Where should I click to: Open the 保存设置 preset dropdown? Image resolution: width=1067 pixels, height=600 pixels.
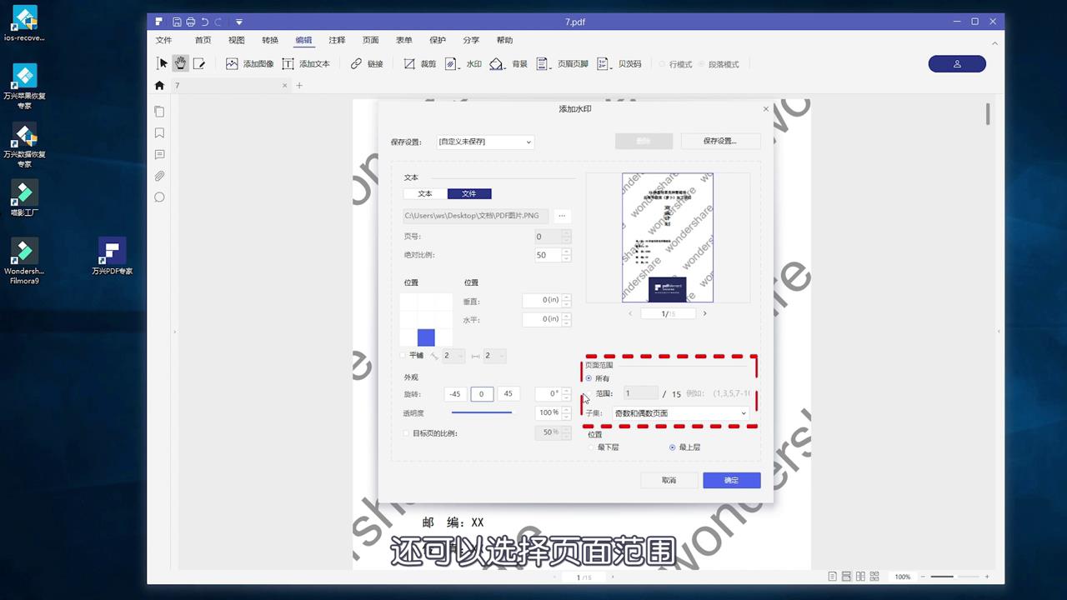[485, 142]
